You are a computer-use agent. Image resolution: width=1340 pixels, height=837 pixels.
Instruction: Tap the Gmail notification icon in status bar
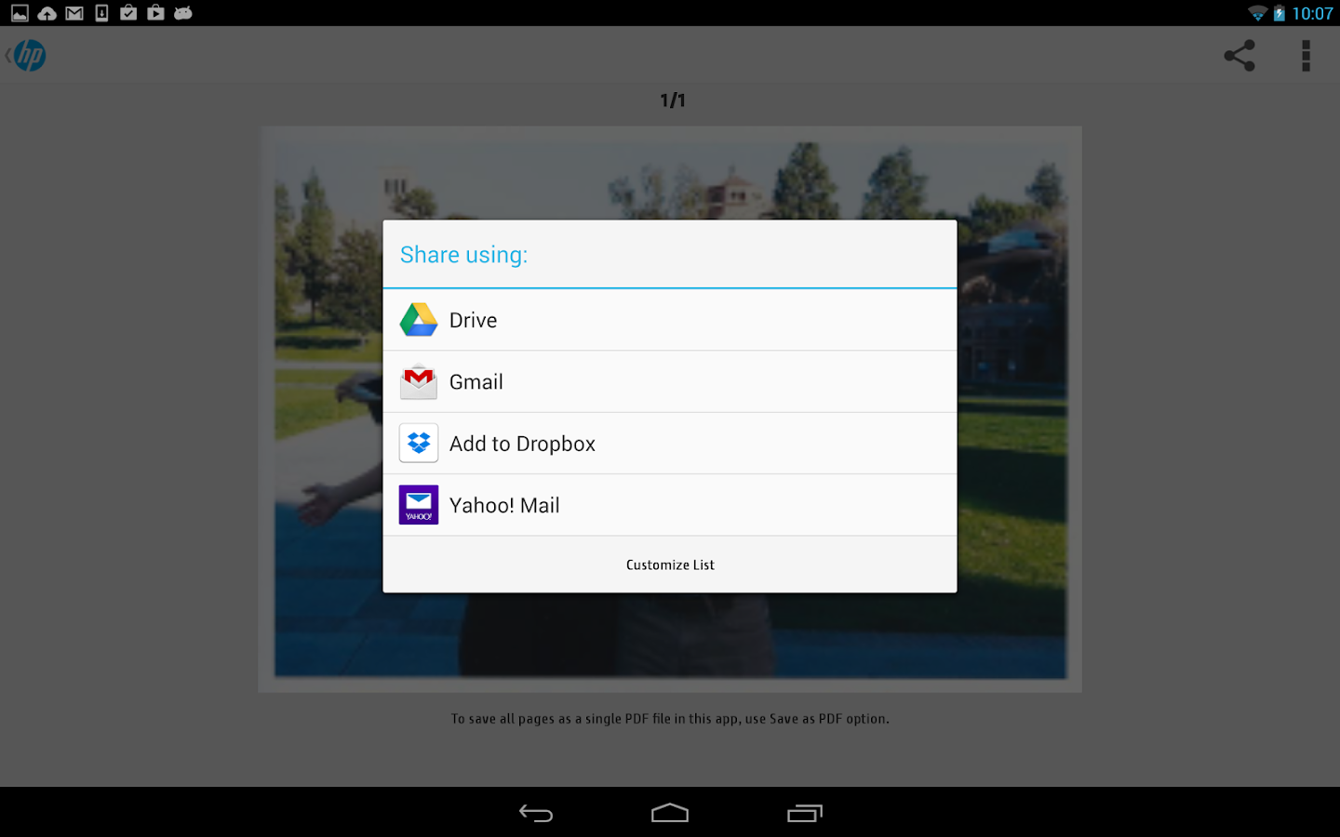(74, 13)
